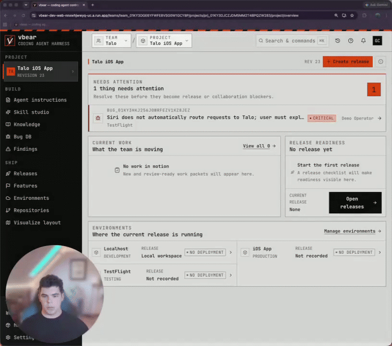Click the CRITICAL severity tag
The height and width of the screenshot is (346, 392).
click(322, 118)
